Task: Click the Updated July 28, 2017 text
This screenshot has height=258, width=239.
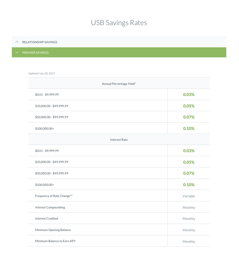Action: 42,73
